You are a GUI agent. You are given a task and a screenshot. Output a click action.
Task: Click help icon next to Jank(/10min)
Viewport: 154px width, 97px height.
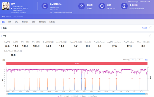66,42
